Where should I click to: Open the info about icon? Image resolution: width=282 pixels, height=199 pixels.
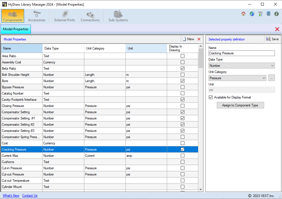click(x=276, y=14)
